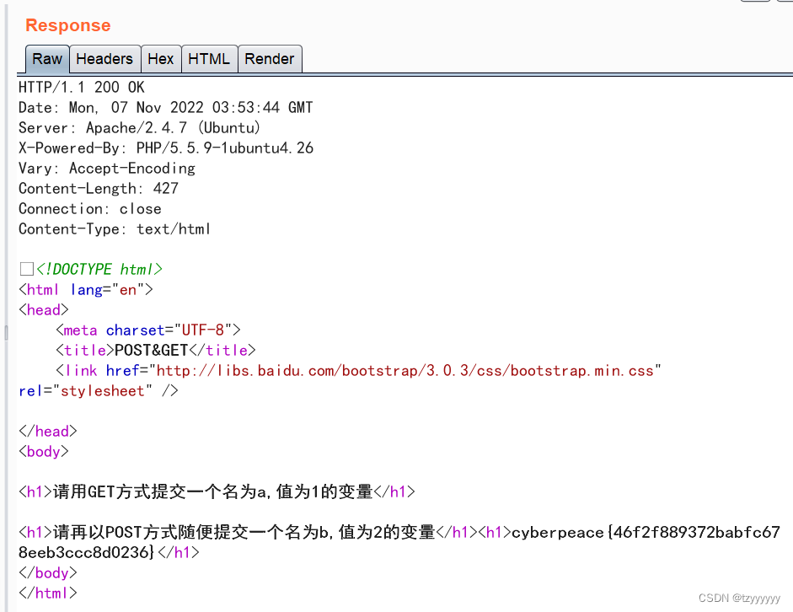Click the POST&GET title line
This screenshot has width=793, height=612.
click(x=156, y=351)
